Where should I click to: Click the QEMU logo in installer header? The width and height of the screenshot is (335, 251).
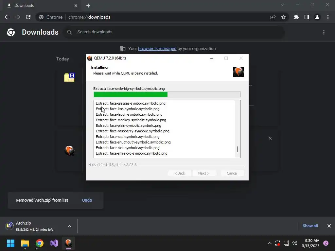coord(238,72)
